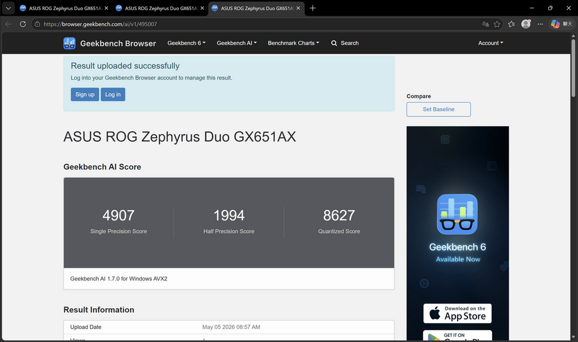Viewport: 578px width, 342px height.
Task: Close the first ASUS ROG tab
Action: pyautogui.click(x=106, y=8)
